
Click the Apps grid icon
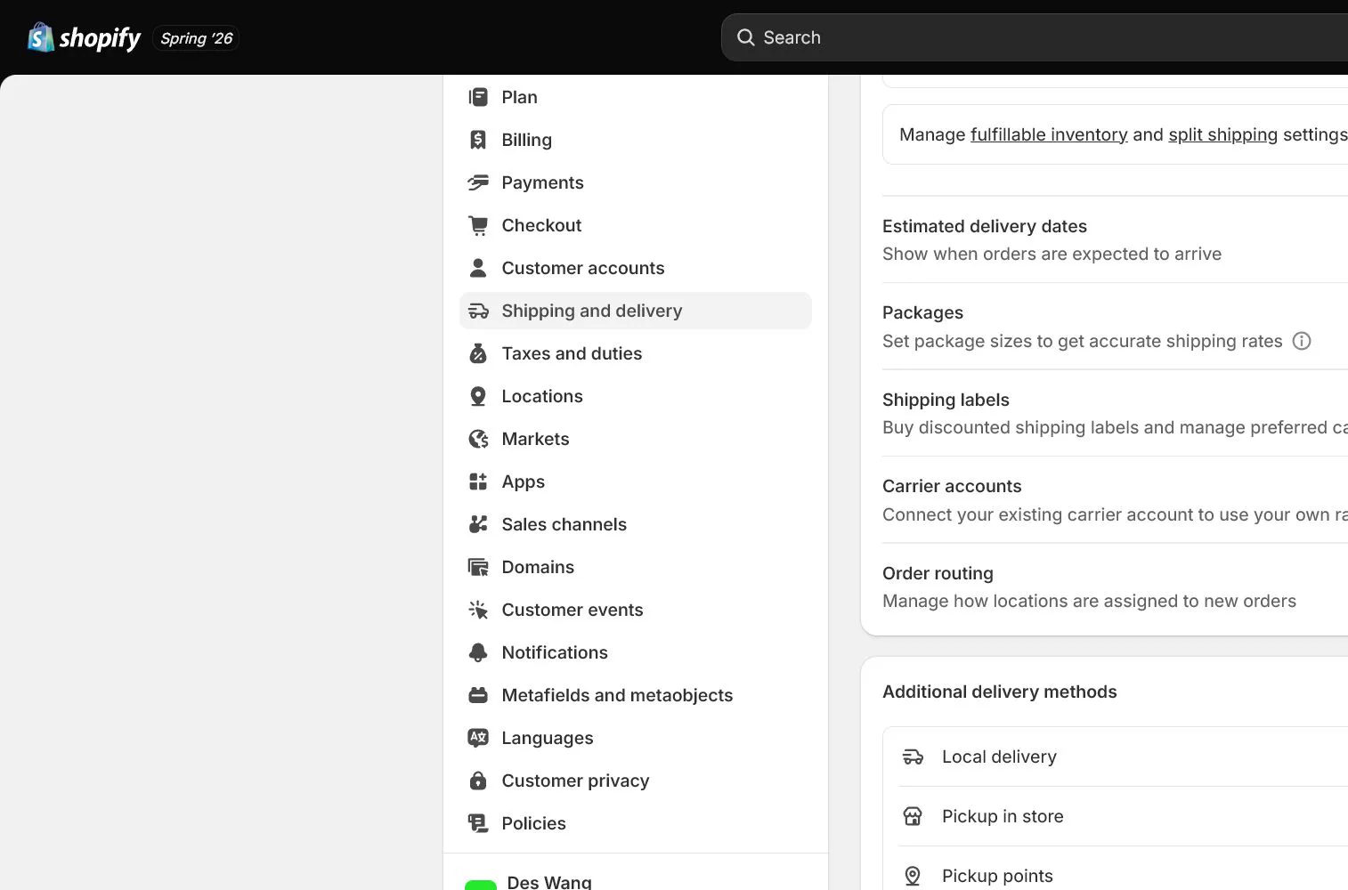(478, 481)
